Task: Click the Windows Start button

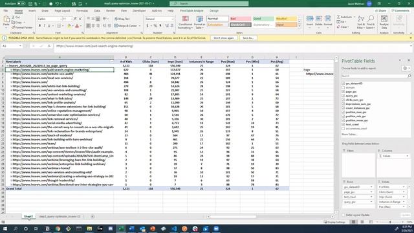Action: pyautogui.click(x=5, y=228)
